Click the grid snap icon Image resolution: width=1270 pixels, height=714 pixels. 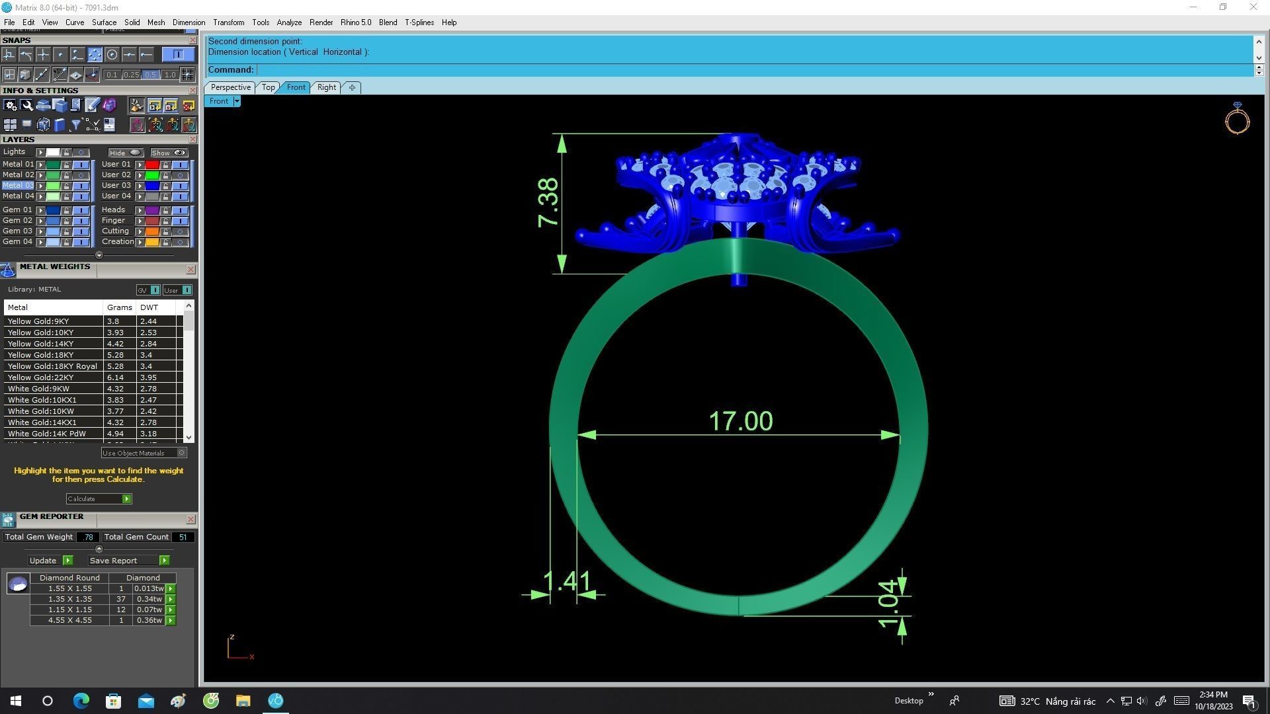[x=188, y=75]
